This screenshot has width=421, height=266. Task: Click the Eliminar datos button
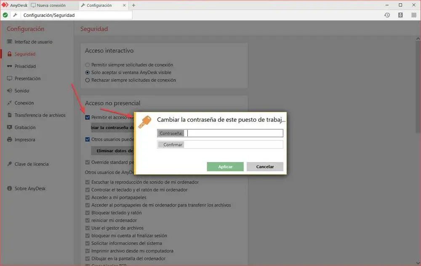(x=112, y=151)
